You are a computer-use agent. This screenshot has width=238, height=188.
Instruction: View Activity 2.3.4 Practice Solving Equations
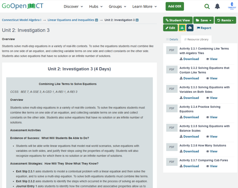tap(211, 117)
